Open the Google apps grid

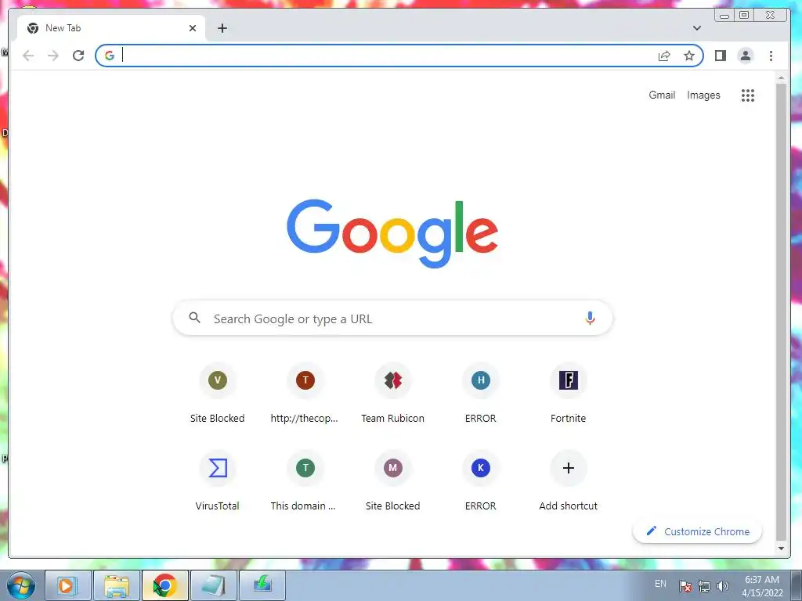[748, 95]
